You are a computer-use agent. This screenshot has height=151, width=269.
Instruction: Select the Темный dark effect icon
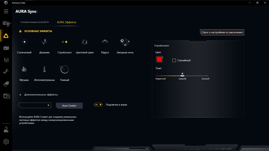point(65,69)
